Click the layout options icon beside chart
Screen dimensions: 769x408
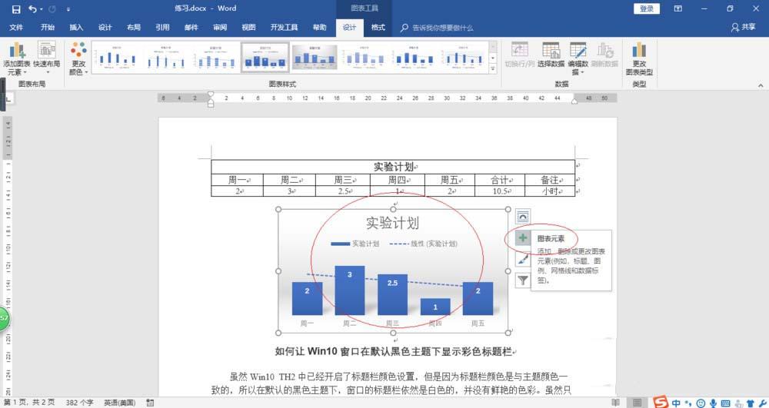coord(523,216)
